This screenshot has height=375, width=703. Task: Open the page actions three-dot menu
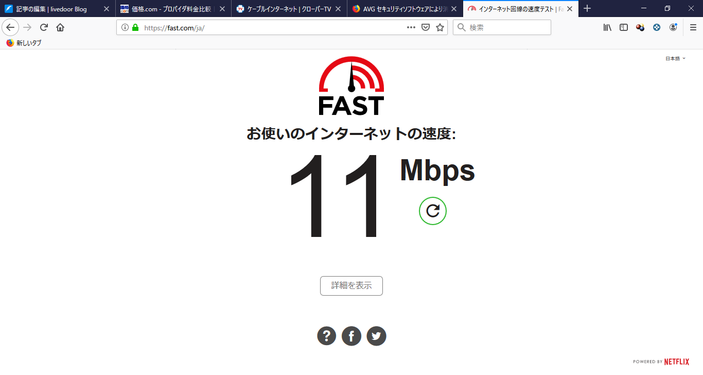point(411,27)
